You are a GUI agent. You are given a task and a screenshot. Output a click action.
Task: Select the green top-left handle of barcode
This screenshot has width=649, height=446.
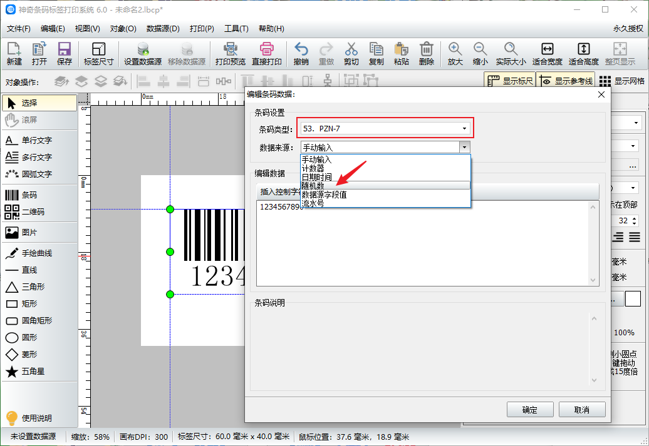(x=170, y=209)
